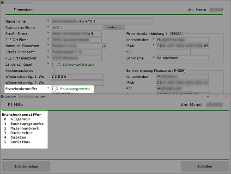Click the Winterzeitvertlg. 2. Wo field
Screen dimensions: 231x174
pyautogui.click(x=77, y=83)
